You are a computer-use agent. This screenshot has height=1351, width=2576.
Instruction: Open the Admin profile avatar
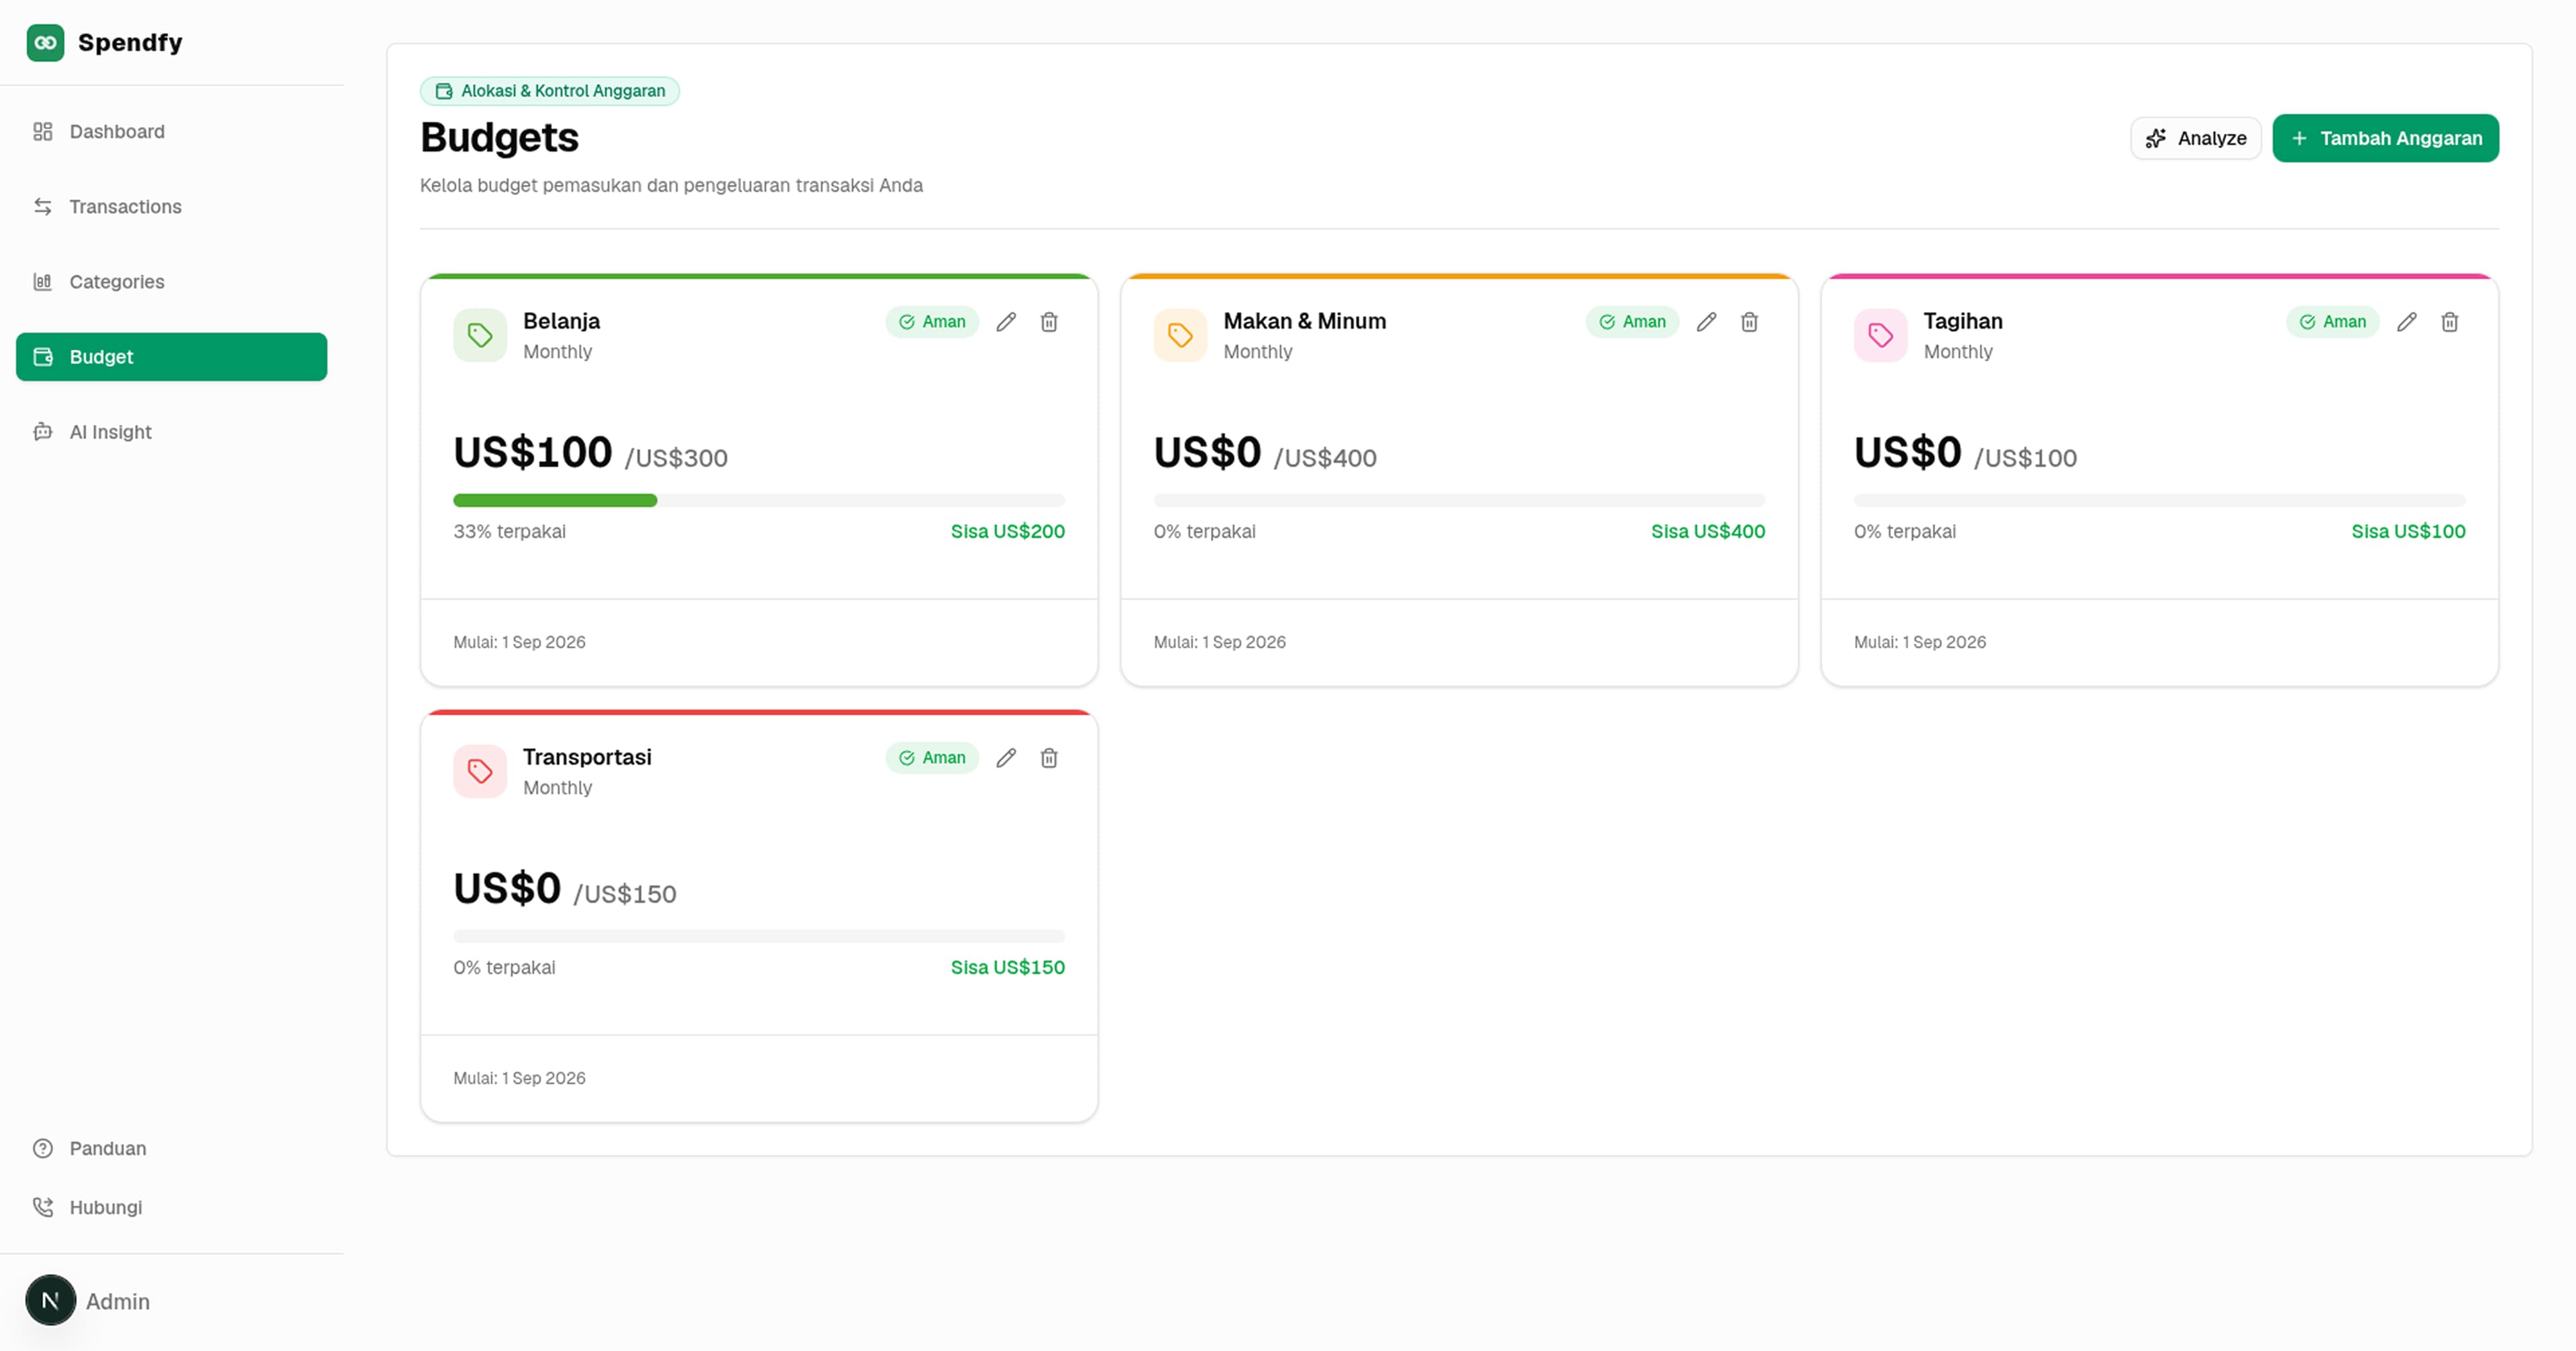pyautogui.click(x=51, y=1300)
